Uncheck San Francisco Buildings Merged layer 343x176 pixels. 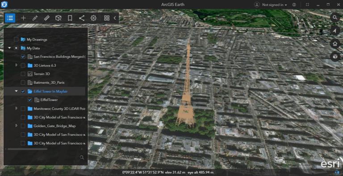[x=23, y=57]
